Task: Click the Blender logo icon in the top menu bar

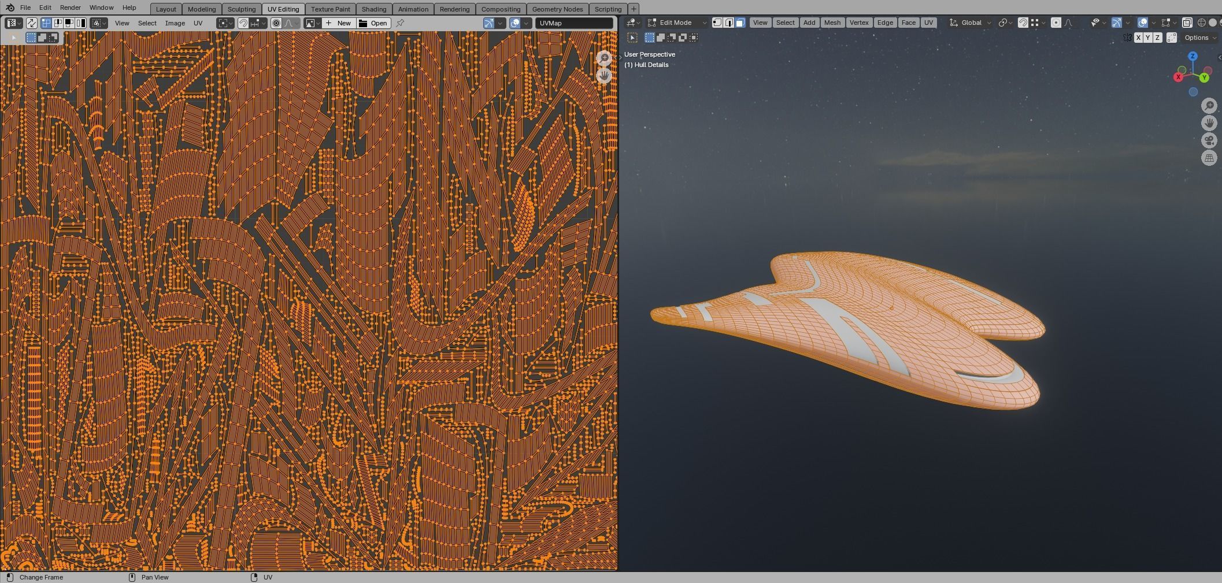Action: (x=10, y=8)
